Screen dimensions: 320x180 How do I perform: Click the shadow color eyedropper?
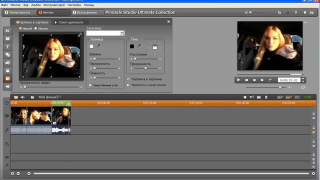(139, 46)
